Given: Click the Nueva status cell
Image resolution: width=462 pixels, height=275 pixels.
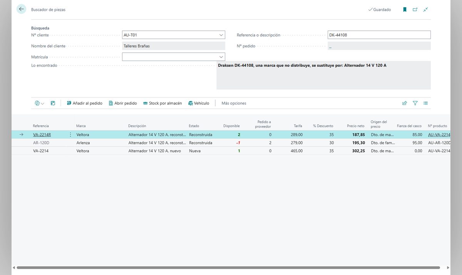Looking at the screenshot, I should click(195, 151).
